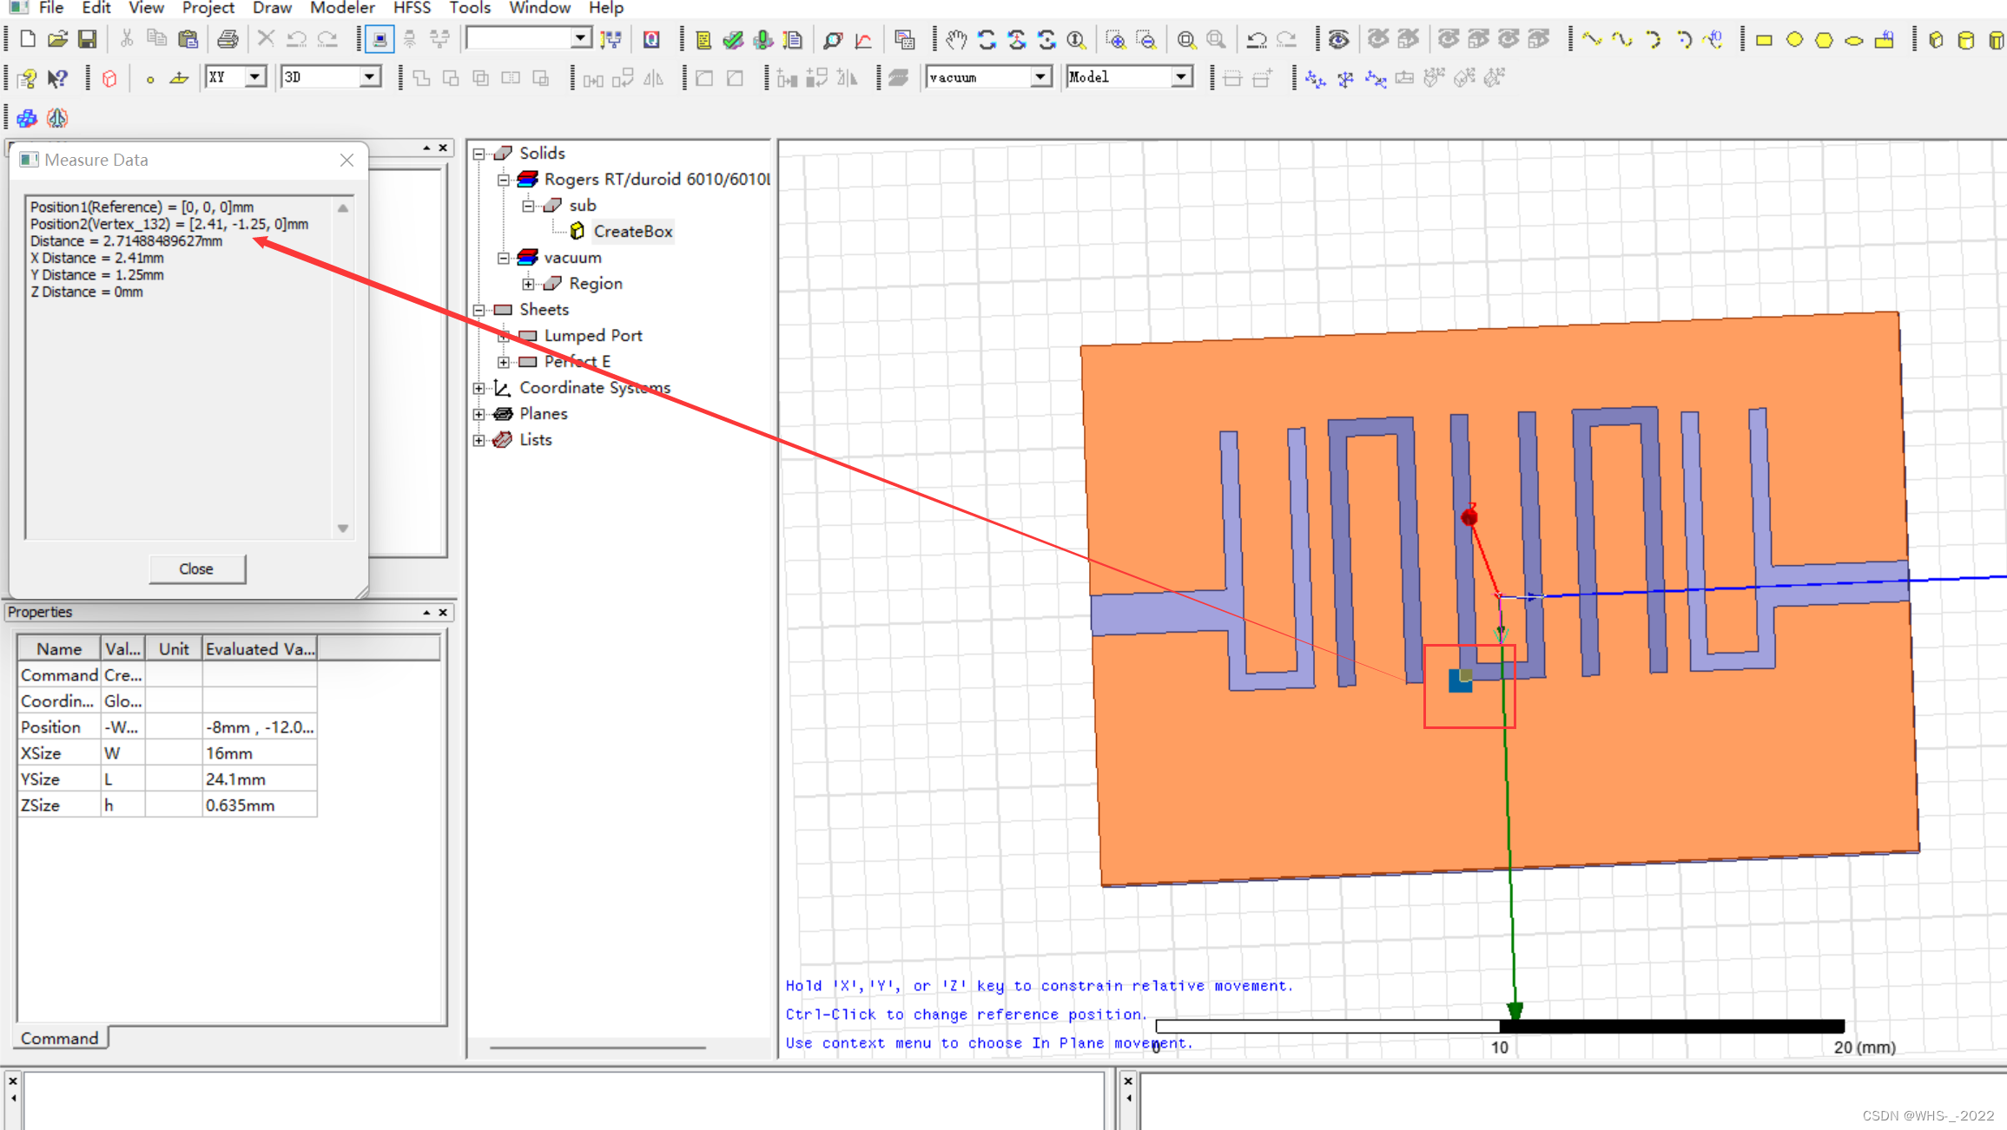Select the Draw cylinder tool

[1966, 40]
